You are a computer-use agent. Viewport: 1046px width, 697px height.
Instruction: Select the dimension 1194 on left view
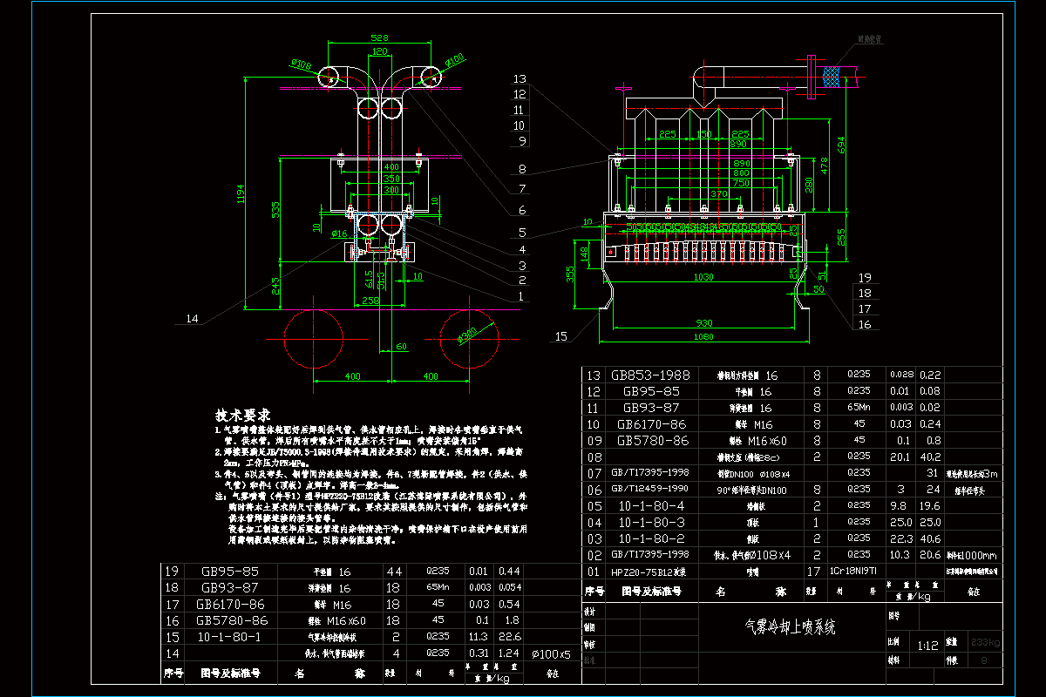[x=241, y=195]
